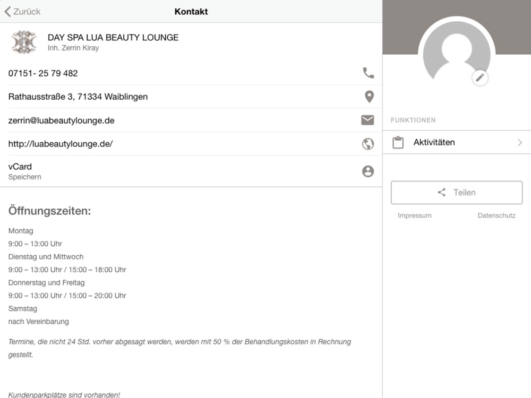This screenshot has height=398, width=531.
Task: Tap the Kontakt page title
Action: (x=191, y=12)
